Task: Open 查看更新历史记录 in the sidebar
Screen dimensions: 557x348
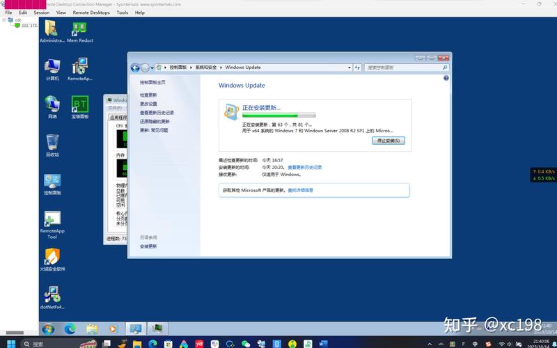Action: point(157,113)
